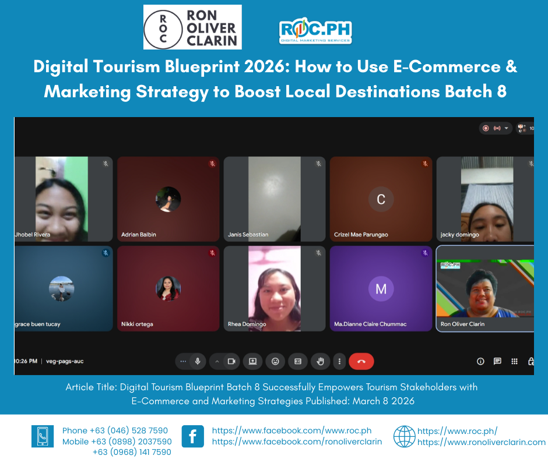The image size is (548, 459).
Task: Open the participants count chip at top
Action: click(524, 128)
